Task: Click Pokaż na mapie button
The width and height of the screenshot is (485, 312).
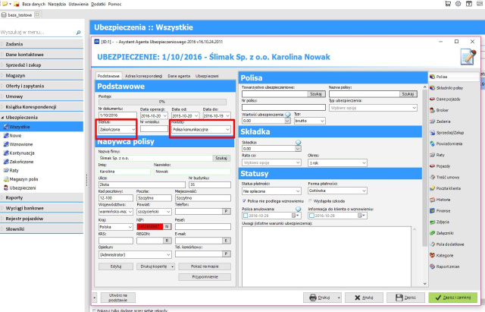Action: tap(205, 266)
